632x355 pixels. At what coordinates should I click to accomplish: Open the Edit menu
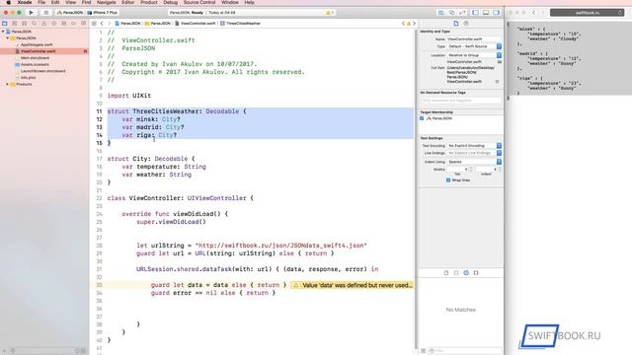[x=55, y=2]
